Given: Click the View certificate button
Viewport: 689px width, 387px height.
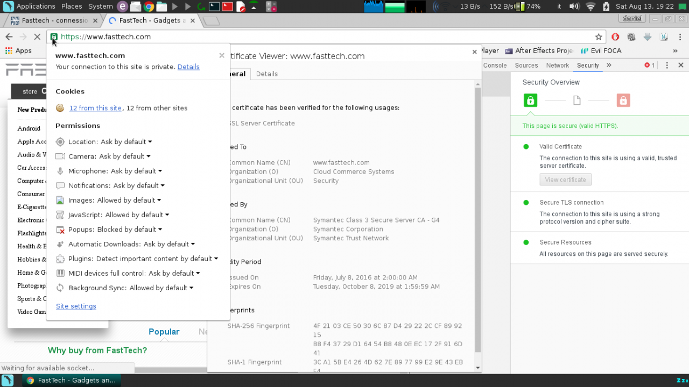Looking at the screenshot, I should click(565, 180).
